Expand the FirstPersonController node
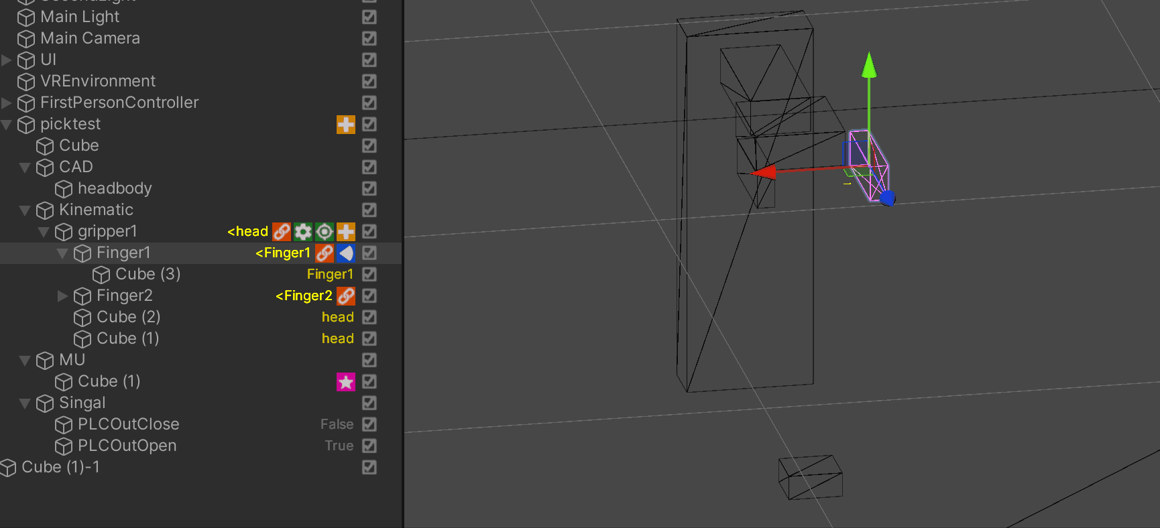1160x528 pixels. coord(7,103)
